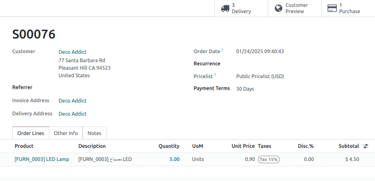Screen dimensions: 375x181
Task: Switch to the Other Info tab
Action: coord(66,133)
